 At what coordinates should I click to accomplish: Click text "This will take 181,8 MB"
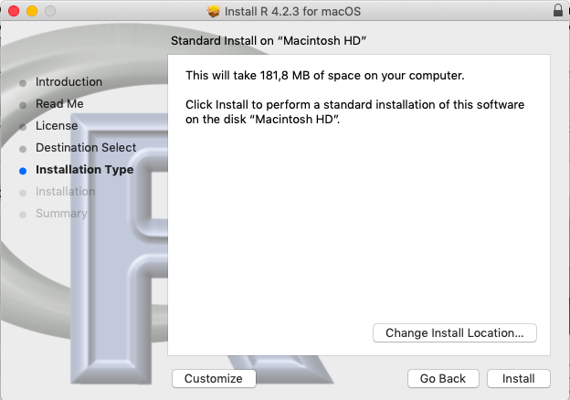tap(248, 76)
